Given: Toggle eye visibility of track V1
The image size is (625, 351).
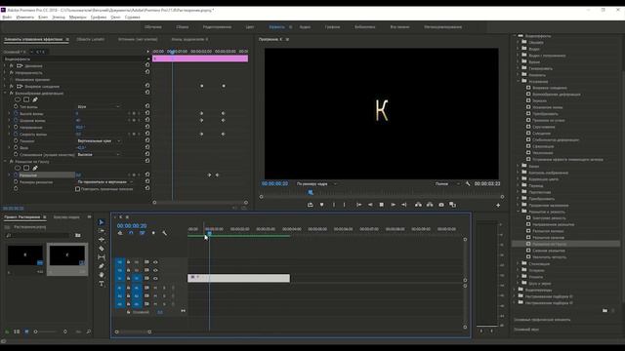Looking at the screenshot, I should coord(155,278).
